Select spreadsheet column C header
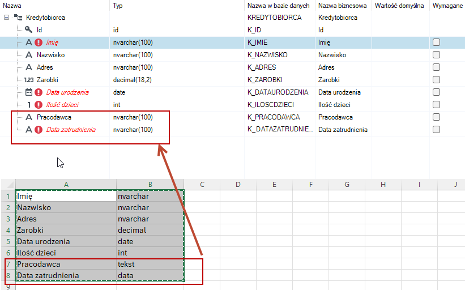Image resolution: width=465 pixels, height=290 pixels. (202, 185)
